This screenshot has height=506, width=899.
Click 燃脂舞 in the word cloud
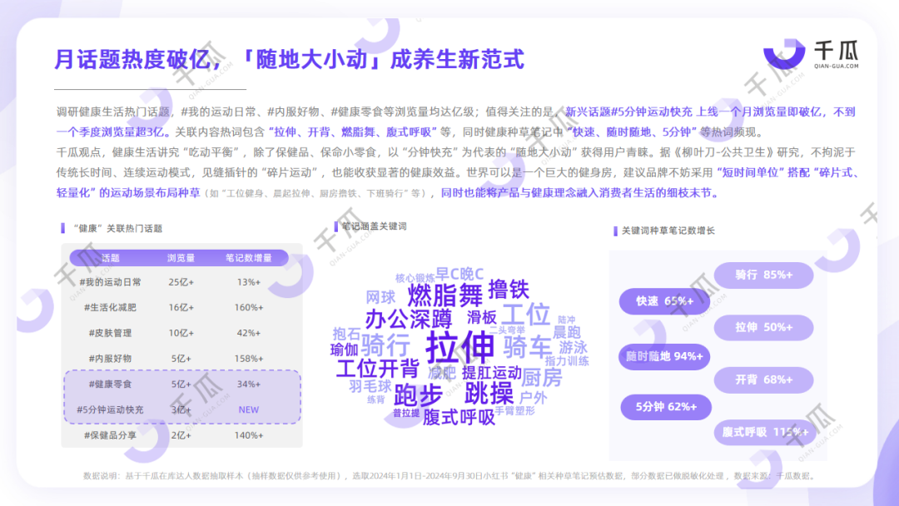[445, 295]
